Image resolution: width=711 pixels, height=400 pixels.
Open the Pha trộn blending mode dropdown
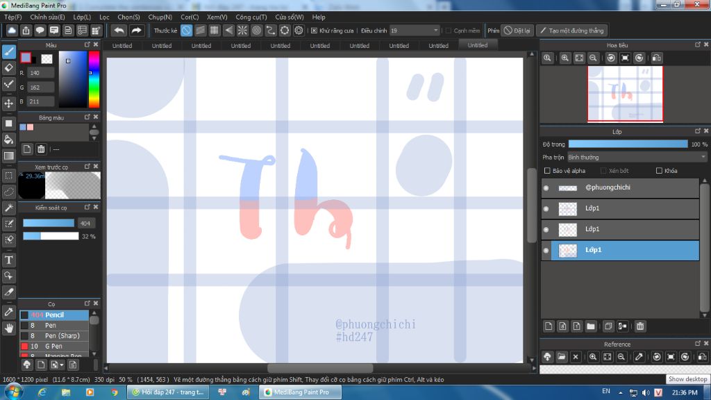637,158
